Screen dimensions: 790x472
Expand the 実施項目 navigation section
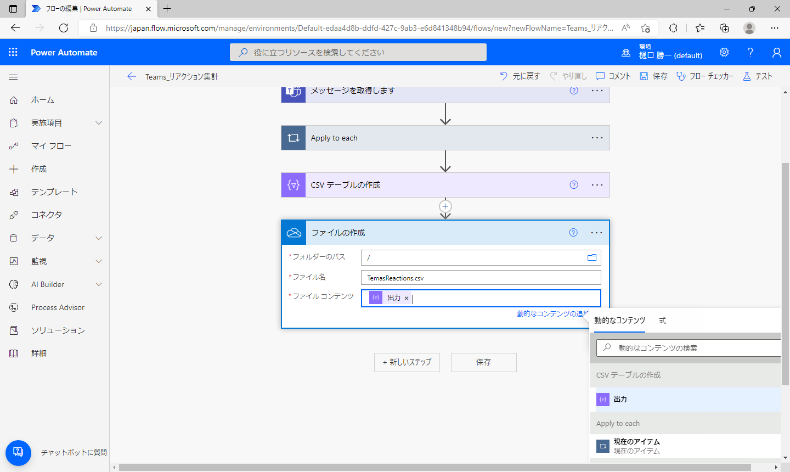click(x=99, y=123)
